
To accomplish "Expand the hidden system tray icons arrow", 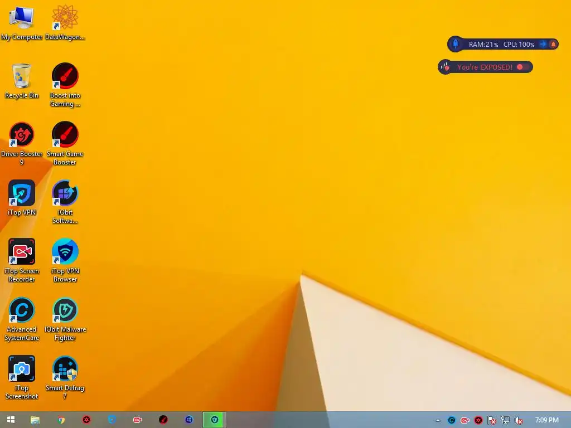I will tap(438, 420).
